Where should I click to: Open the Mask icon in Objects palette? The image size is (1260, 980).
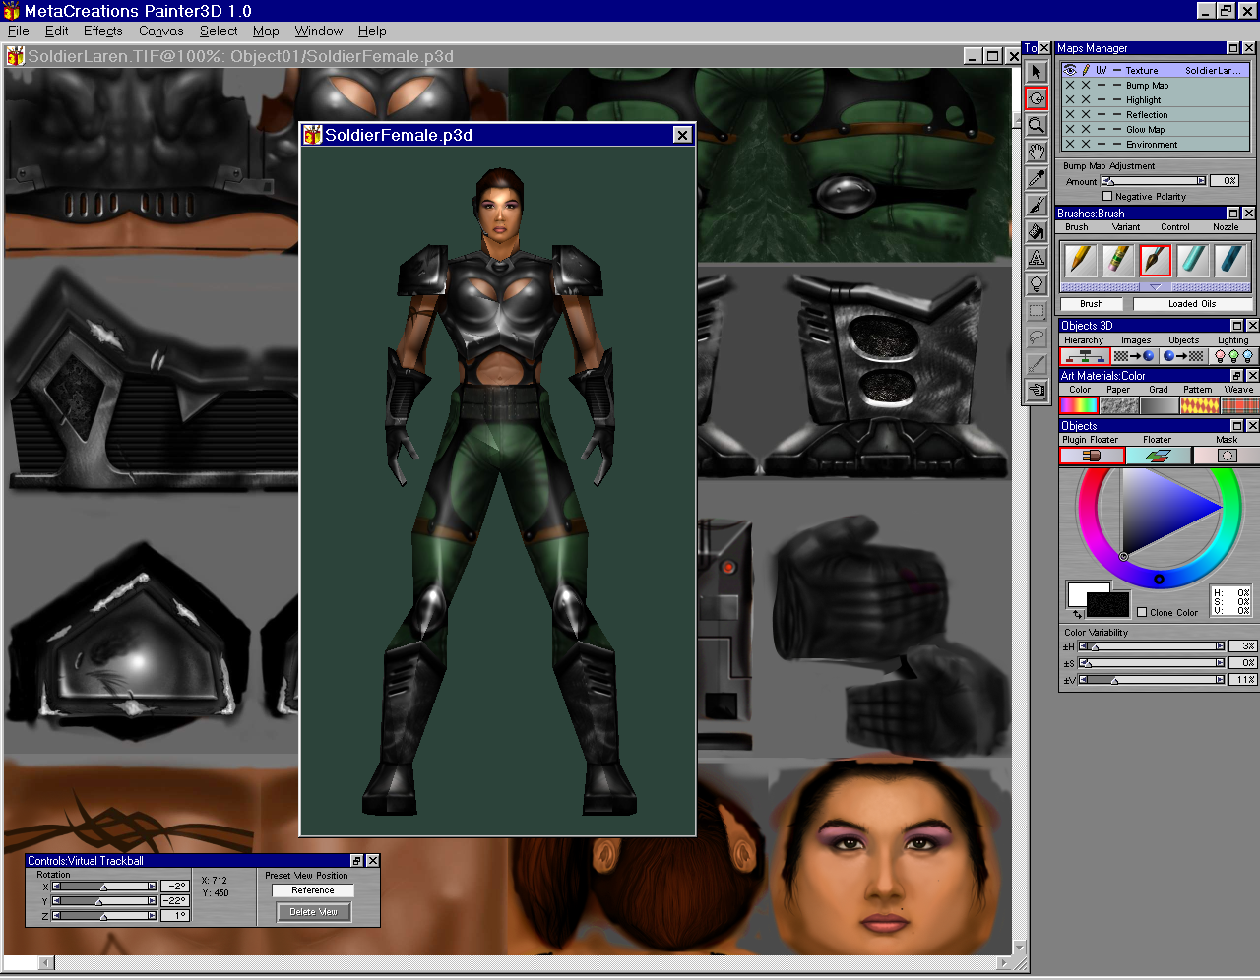click(x=1227, y=456)
